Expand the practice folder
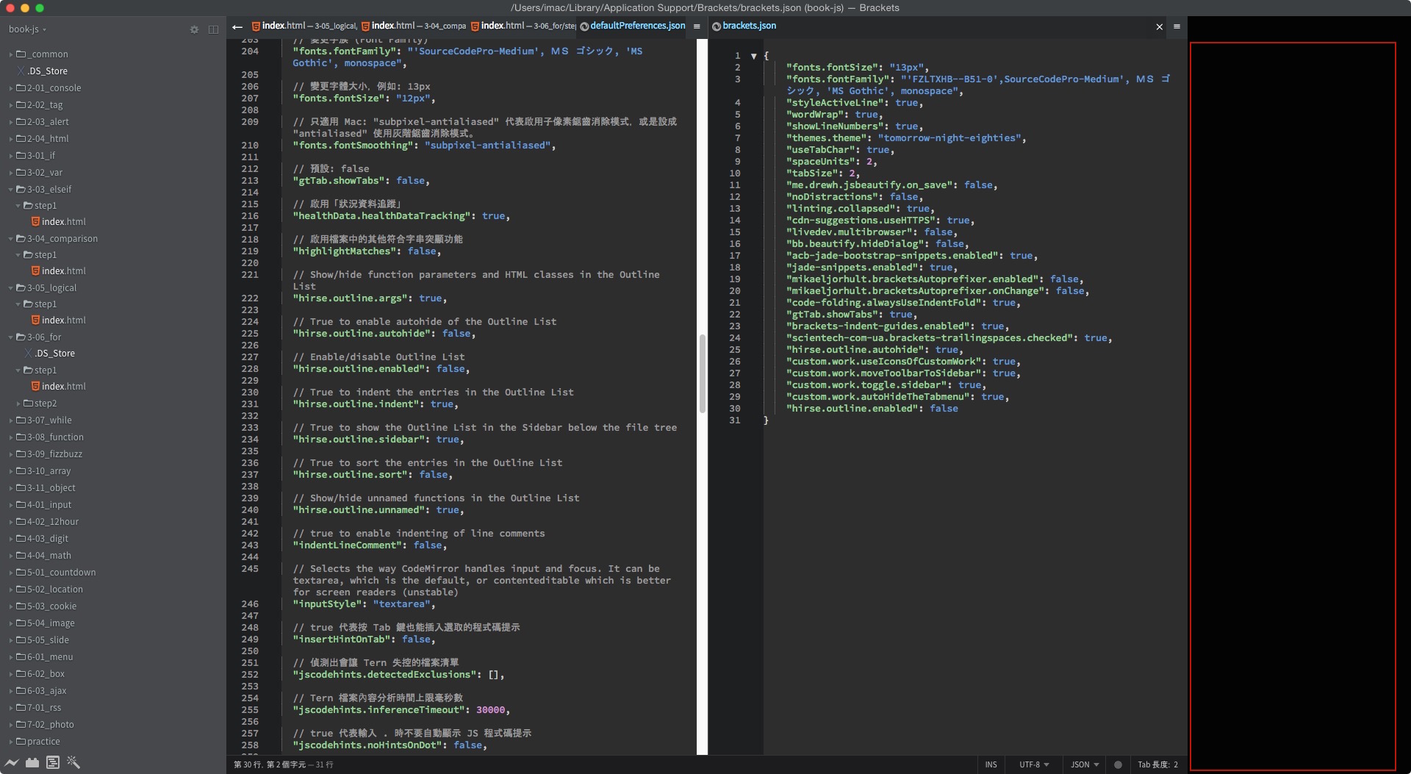Screen dimensions: 1411x774 click(11, 742)
